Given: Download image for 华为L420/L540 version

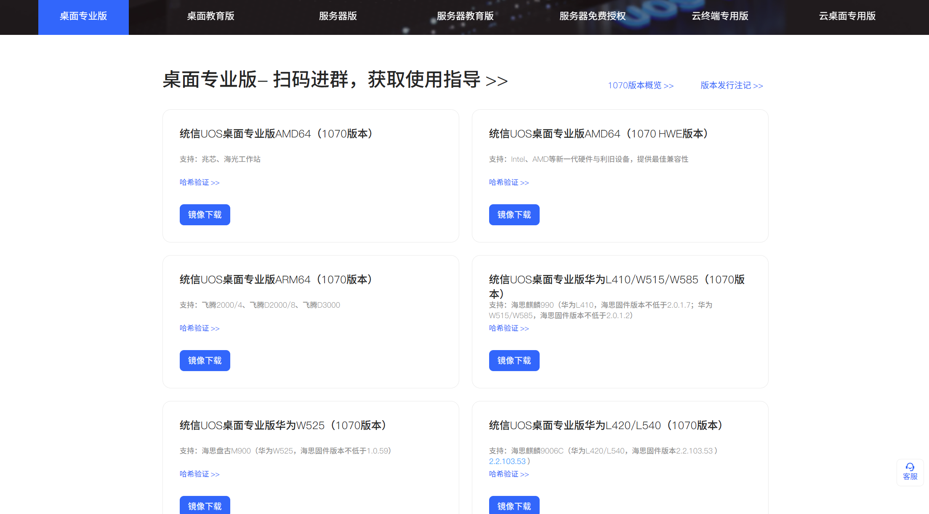Looking at the screenshot, I should click(514, 505).
